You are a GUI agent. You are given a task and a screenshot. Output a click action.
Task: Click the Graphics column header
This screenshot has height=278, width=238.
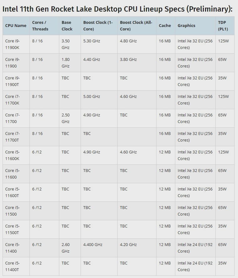click(186, 26)
